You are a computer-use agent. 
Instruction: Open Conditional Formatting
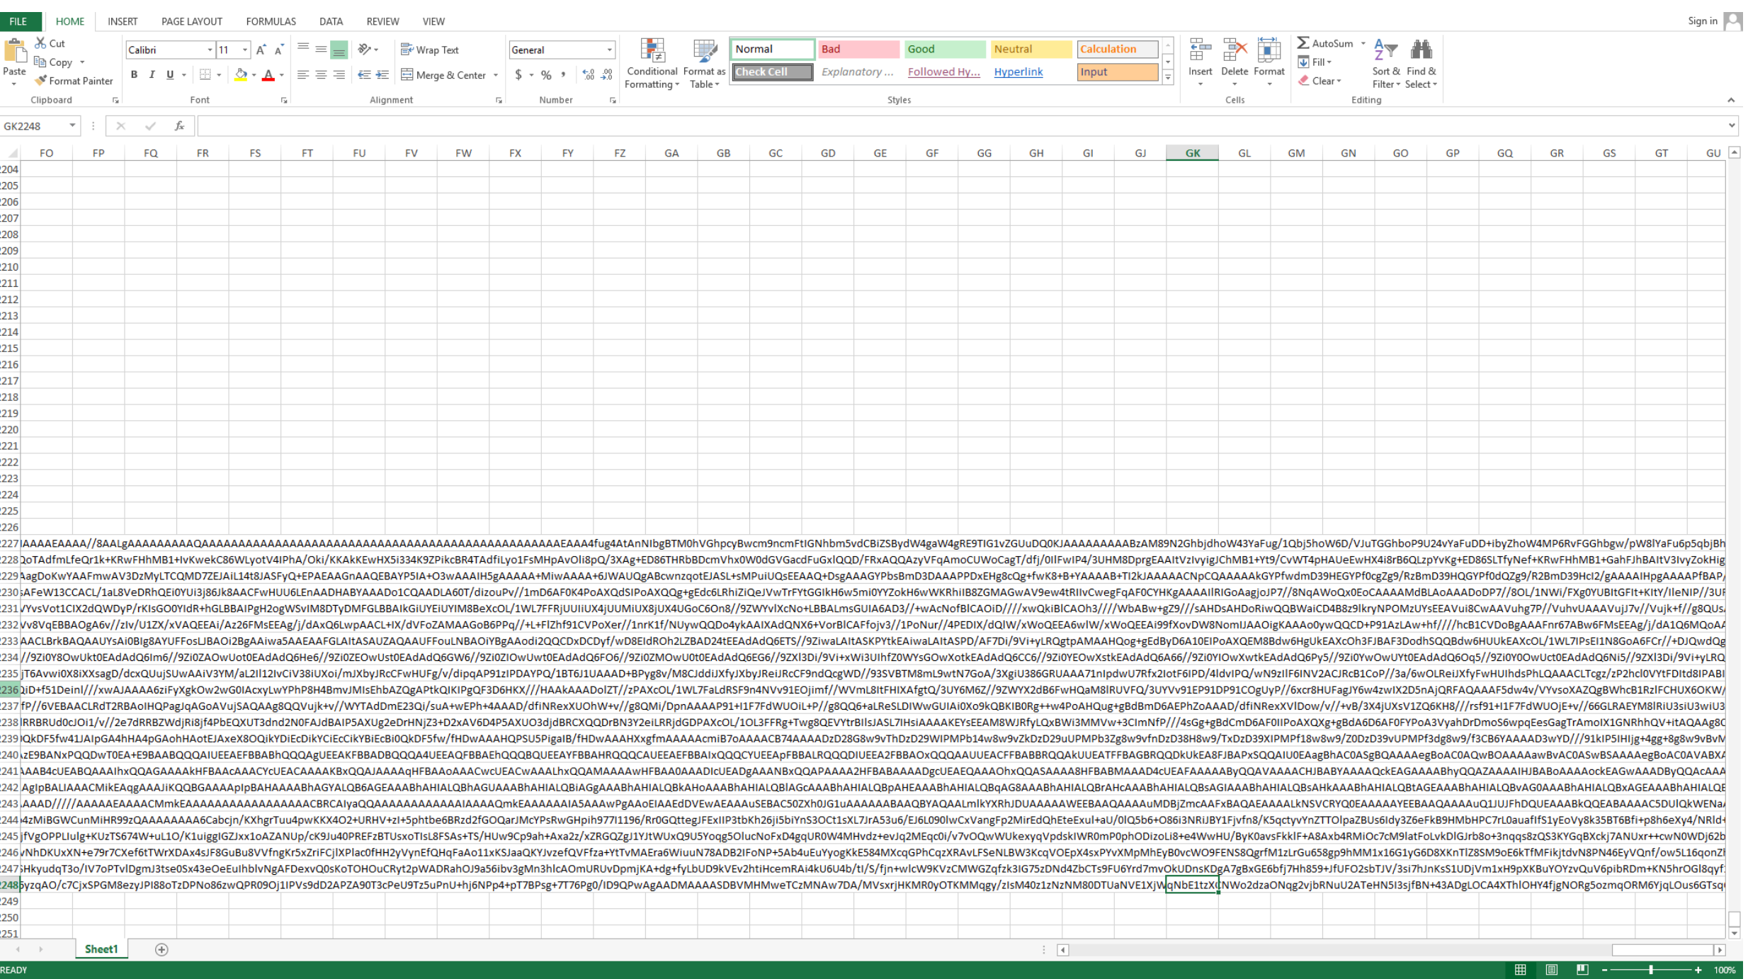[x=652, y=64]
